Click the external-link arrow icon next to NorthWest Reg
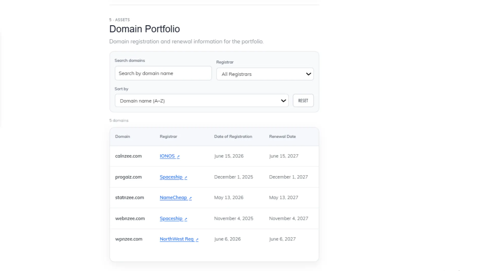This screenshot has height=271, width=482. pyautogui.click(x=197, y=240)
